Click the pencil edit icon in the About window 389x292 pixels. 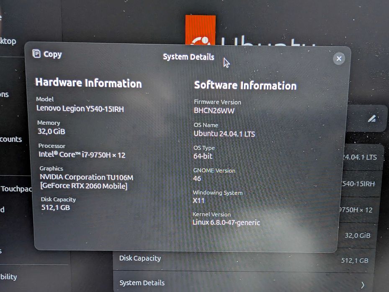[x=372, y=119]
